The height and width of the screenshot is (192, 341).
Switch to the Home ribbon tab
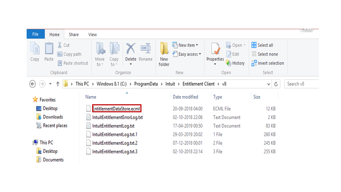point(54,35)
